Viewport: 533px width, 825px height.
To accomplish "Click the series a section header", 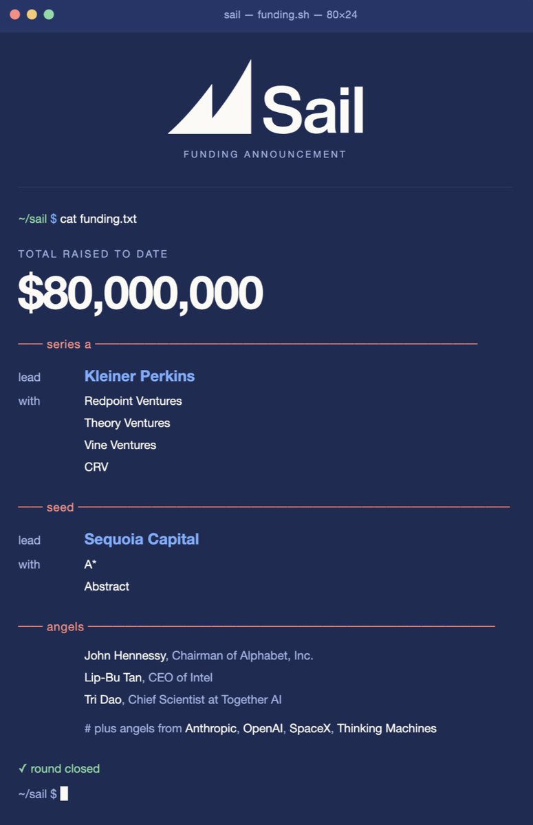I will tap(69, 344).
